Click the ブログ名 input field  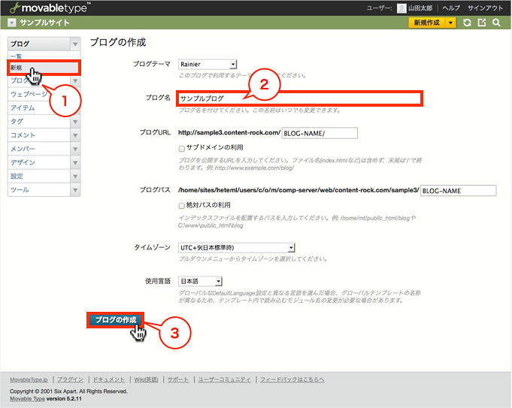tap(299, 98)
